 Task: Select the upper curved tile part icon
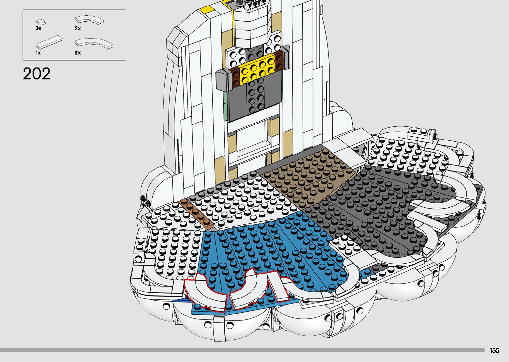[x=89, y=20]
